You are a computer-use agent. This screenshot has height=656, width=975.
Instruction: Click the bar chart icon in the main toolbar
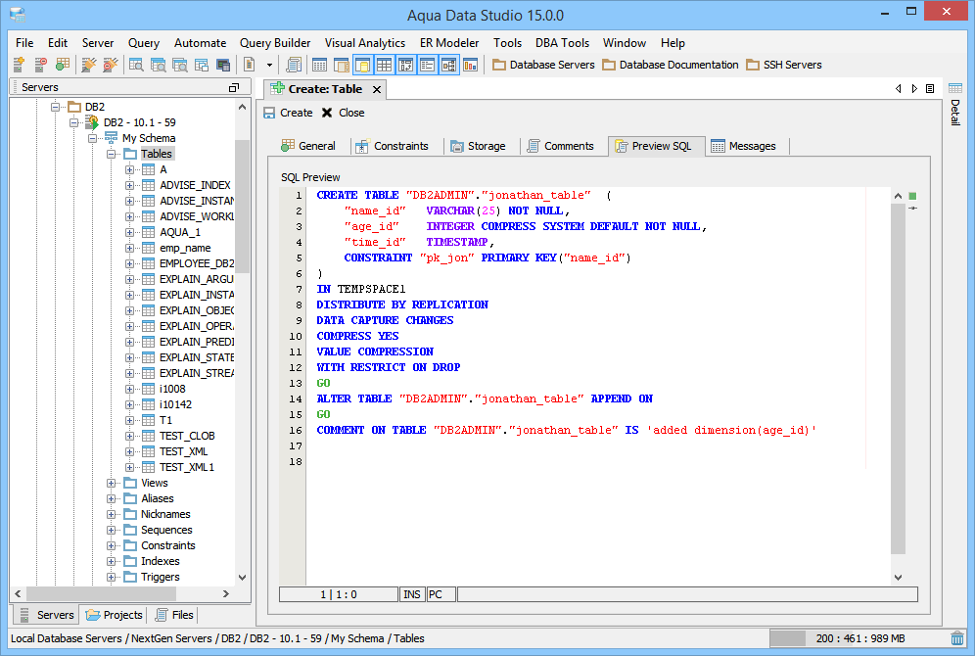coord(471,65)
